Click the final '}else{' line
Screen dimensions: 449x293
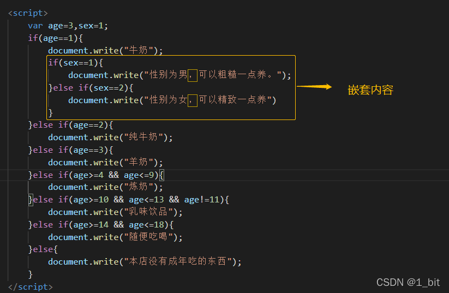43,249
